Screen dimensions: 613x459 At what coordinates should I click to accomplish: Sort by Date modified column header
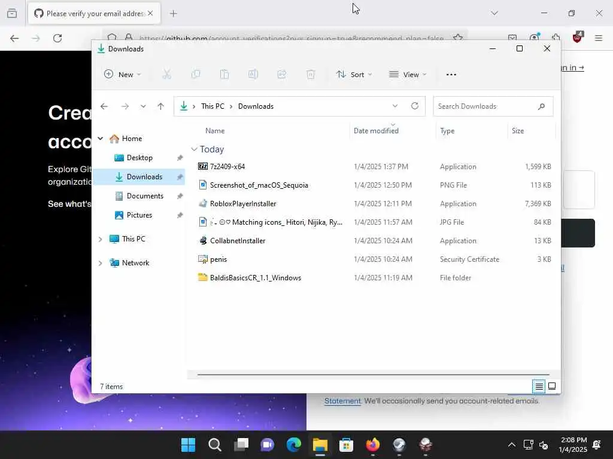coord(376,131)
